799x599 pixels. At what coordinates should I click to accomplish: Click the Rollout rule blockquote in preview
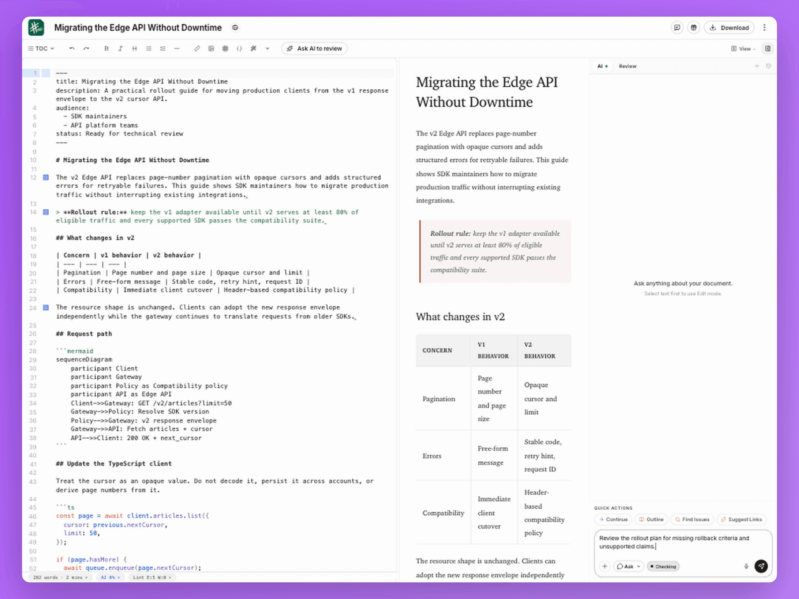click(496, 252)
